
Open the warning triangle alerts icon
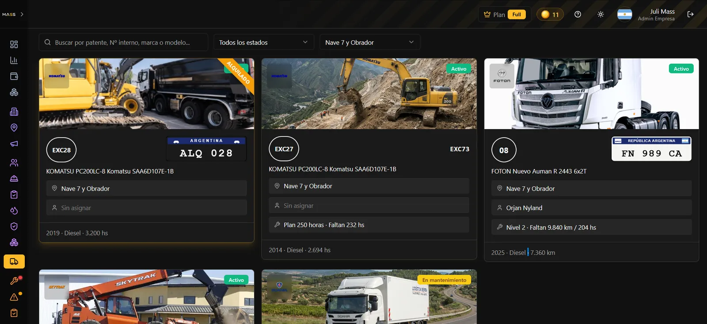click(14, 297)
